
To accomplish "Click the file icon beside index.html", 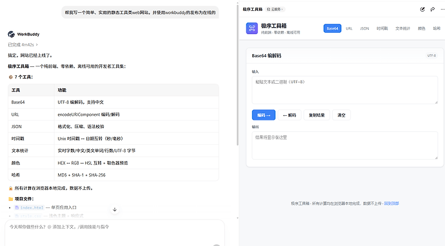I will (17, 208).
